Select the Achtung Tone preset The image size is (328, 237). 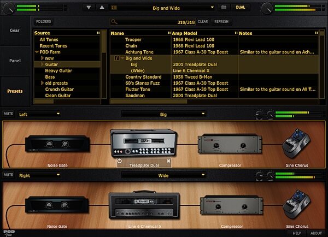(214, 52)
